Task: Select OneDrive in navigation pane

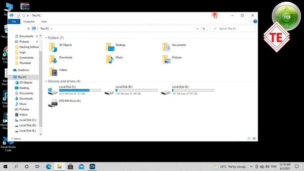Action: point(23,70)
